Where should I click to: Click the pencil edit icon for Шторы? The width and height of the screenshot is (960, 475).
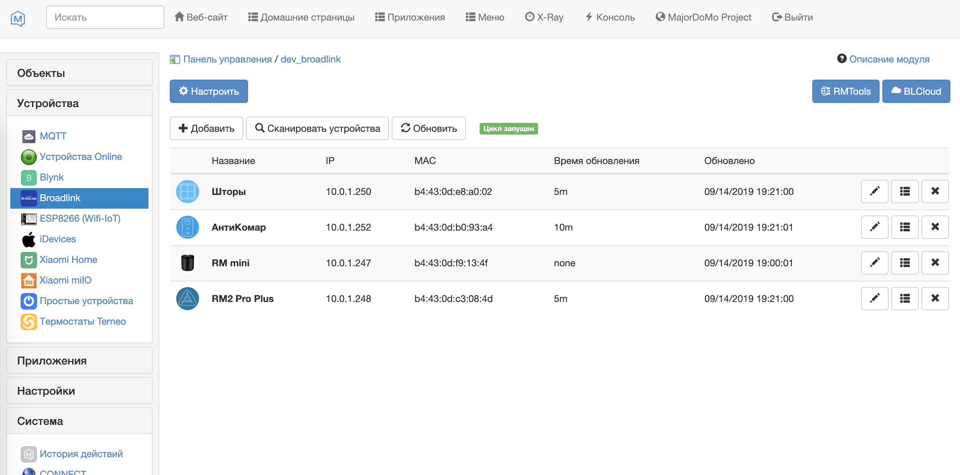click(x=874, y=192)
